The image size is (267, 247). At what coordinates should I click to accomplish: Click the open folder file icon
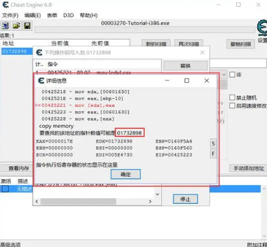(17, 26)
